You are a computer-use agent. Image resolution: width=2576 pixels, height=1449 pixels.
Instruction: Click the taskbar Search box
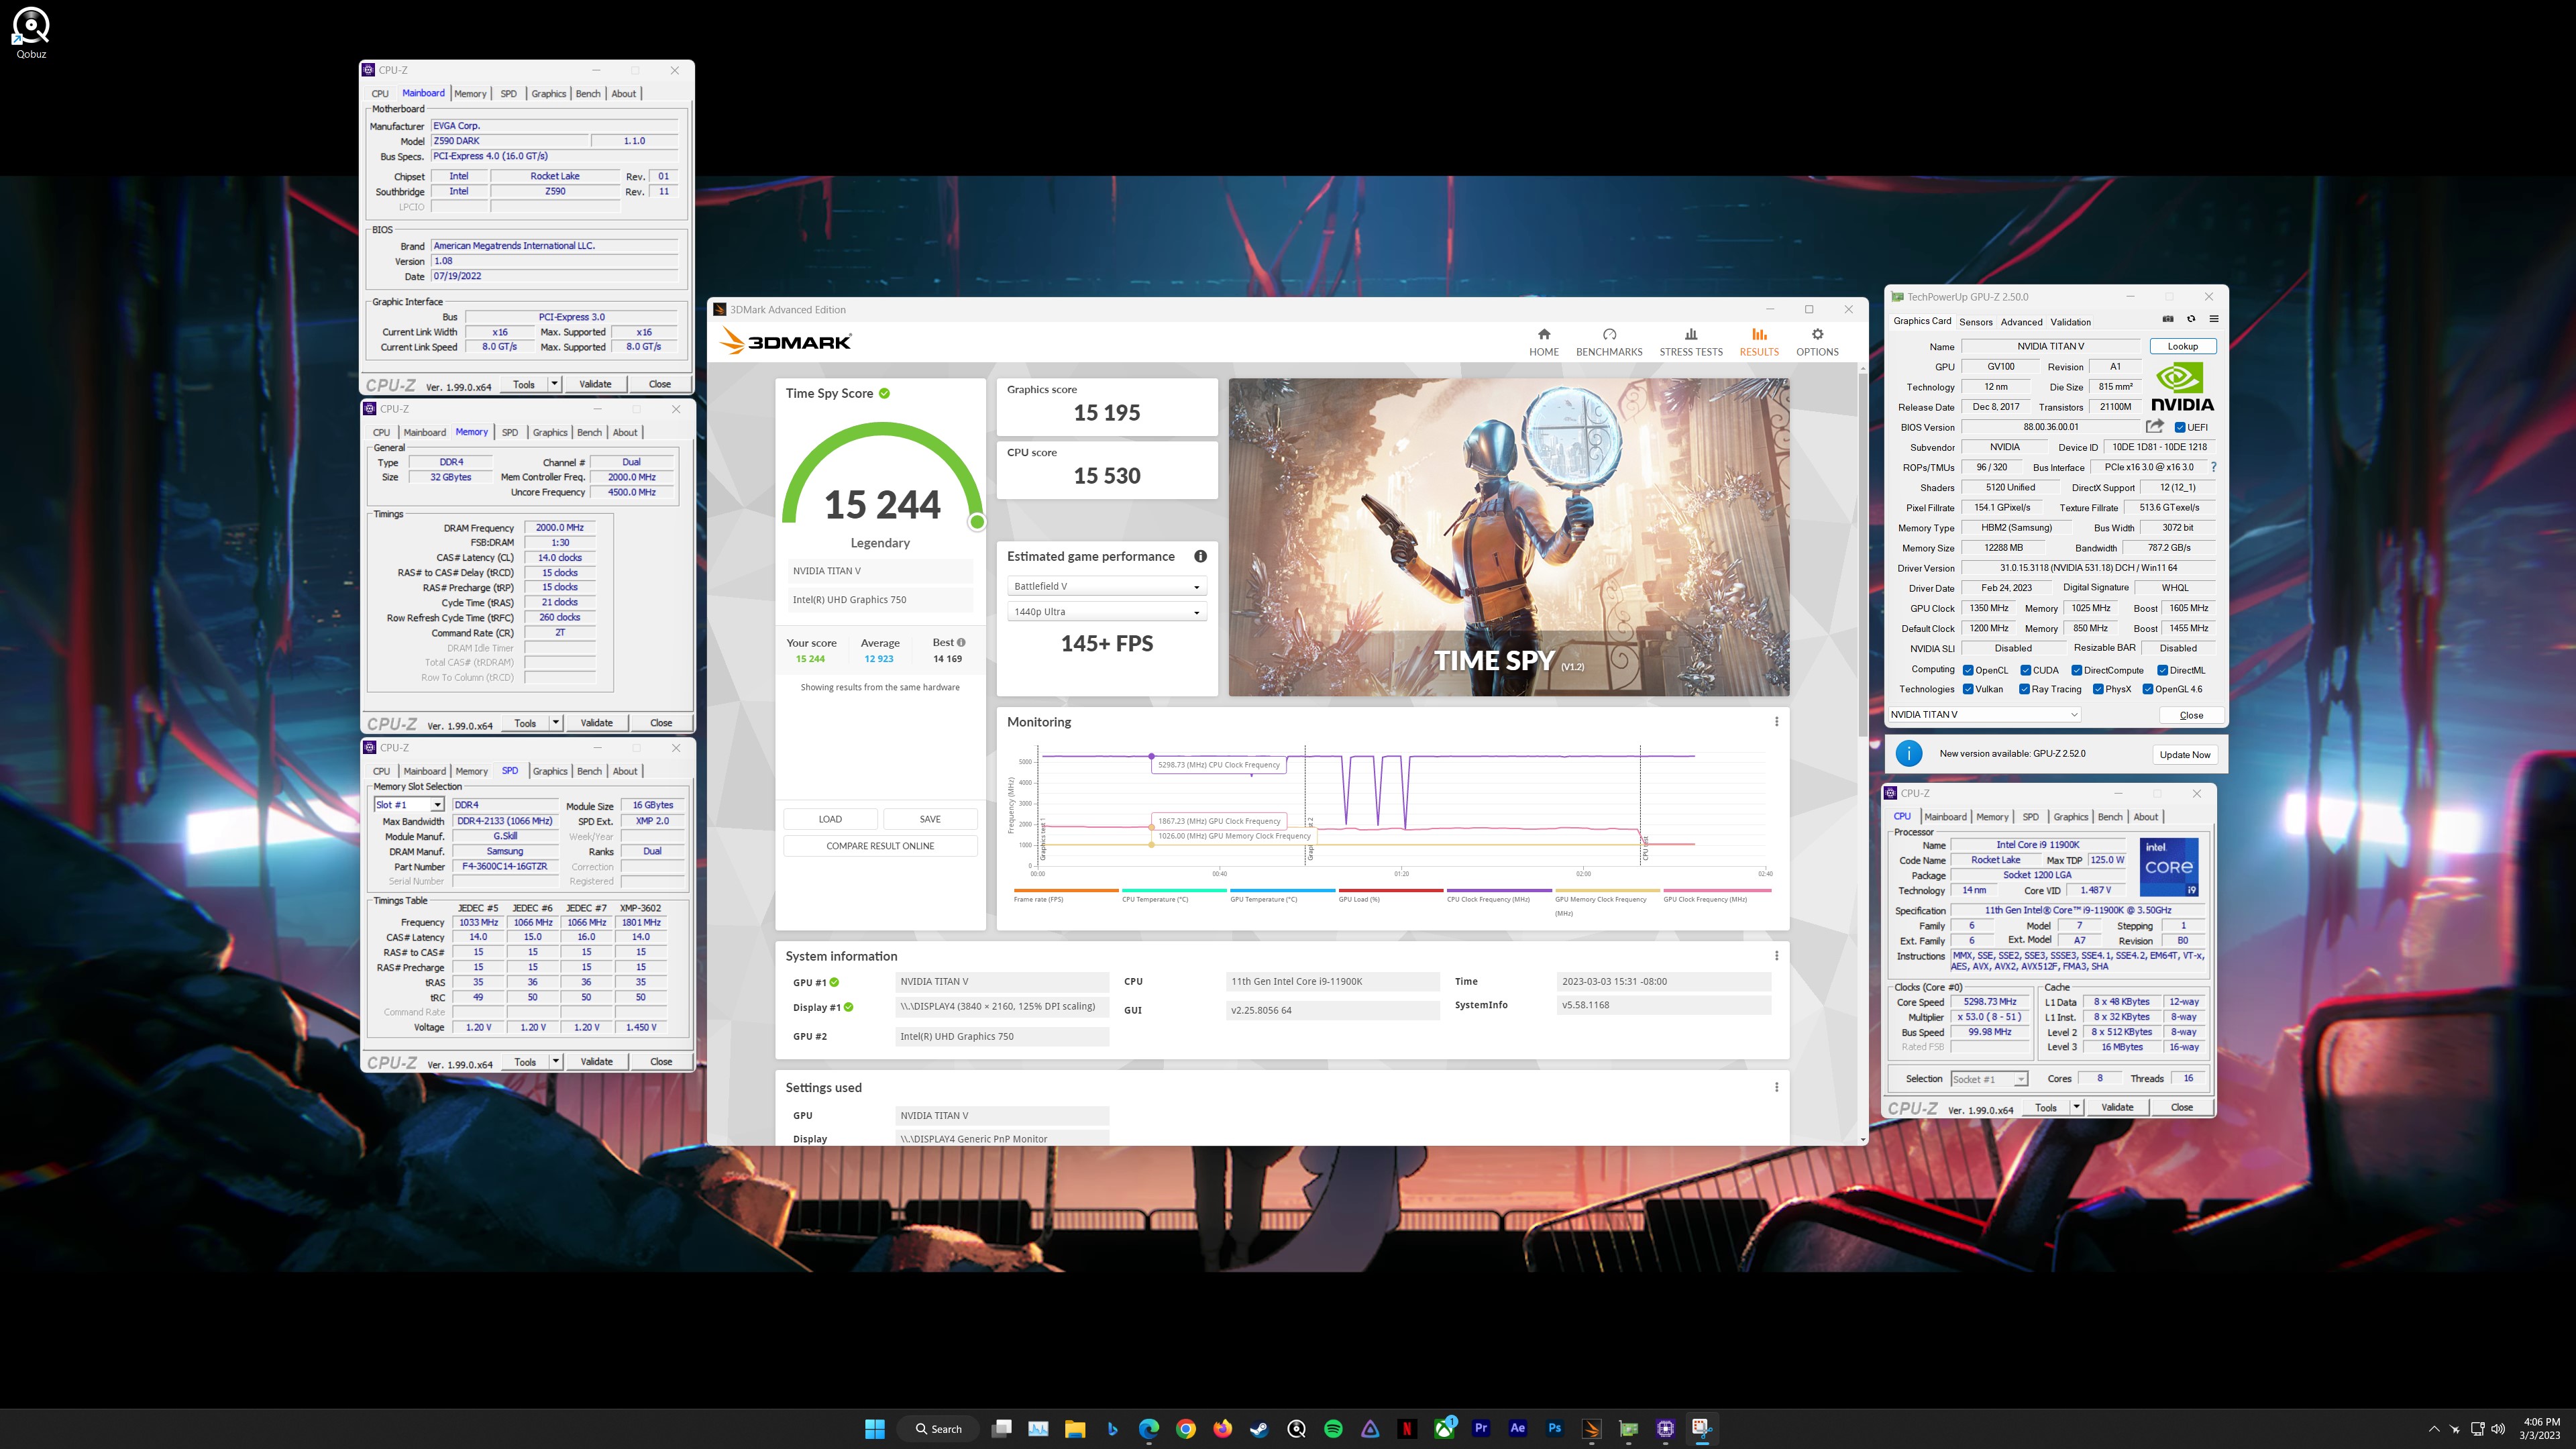(x=938, y=1429)
